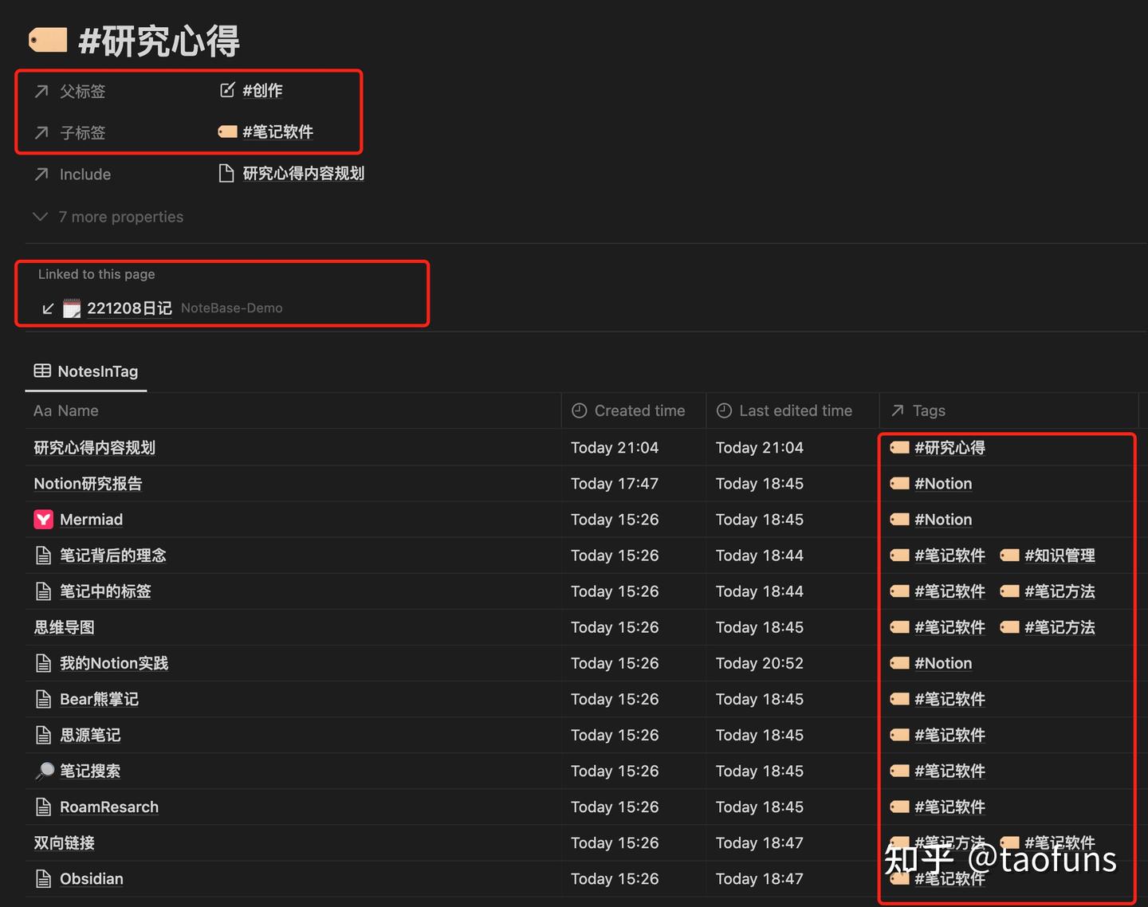Switch to the NotesInTag view tab
The height and width of the screenshot is (907, 1148).
coord(86,371)
